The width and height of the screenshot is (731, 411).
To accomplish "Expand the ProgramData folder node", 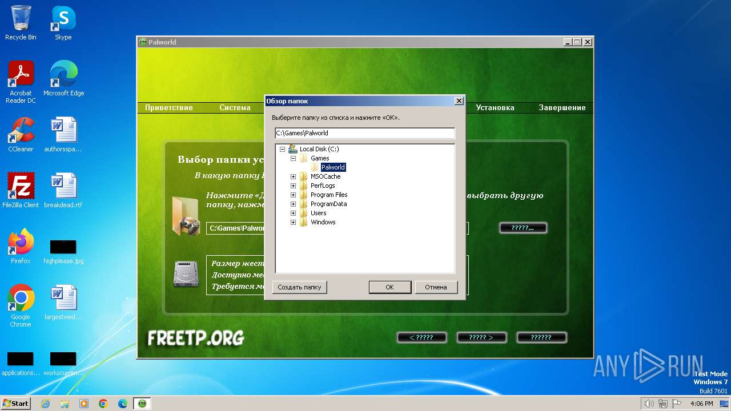I will pyautogui.click(x=293, y=204).
